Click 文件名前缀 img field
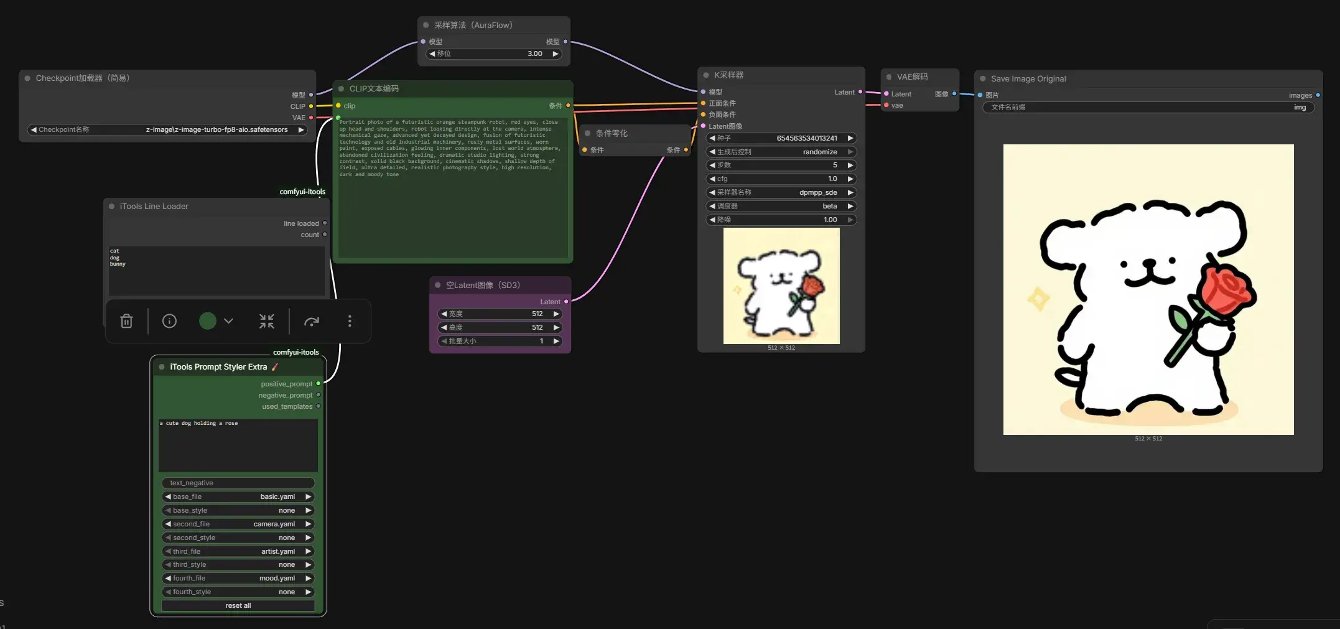This screenshot has width=1340, height=629. point(1148,107)
